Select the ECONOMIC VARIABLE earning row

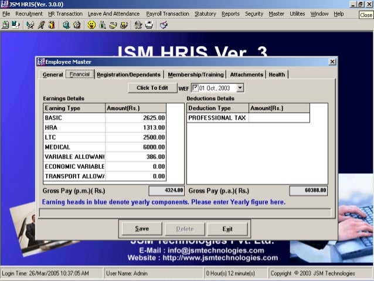coord(74,167)
